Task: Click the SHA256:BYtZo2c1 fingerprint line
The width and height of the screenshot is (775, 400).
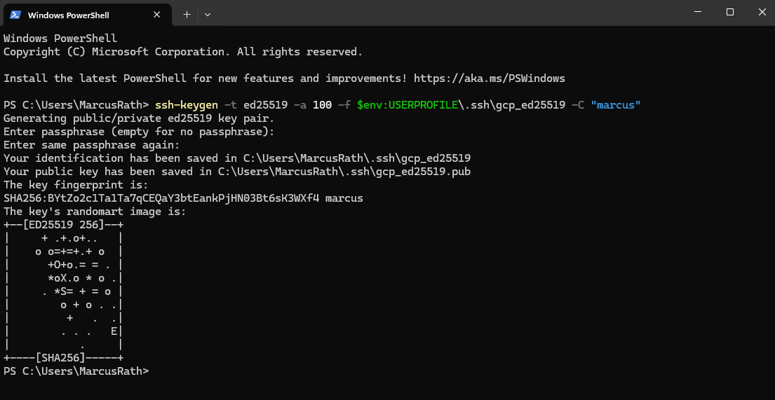Action: click(x=183, y=198)
